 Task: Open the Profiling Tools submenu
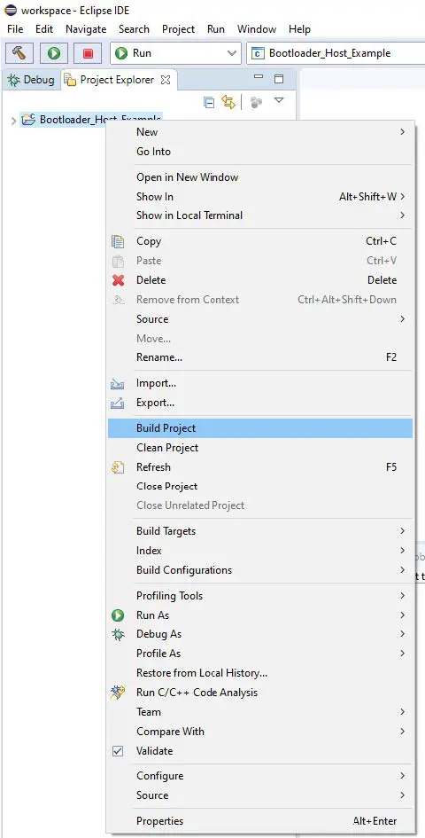click(260, 596)
